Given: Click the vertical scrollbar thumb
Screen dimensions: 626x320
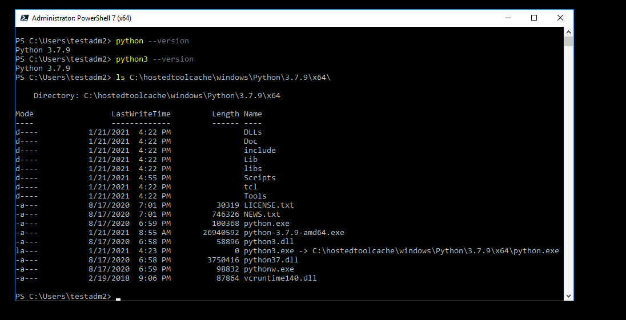Looking at the screenshot, I should click(x=568, y=41).
